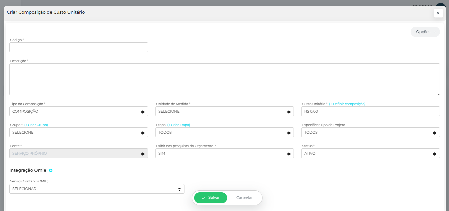The width and height of the screenshot is (449, 211).
Task: Click the Cancelar button
Action: [245, 198]
